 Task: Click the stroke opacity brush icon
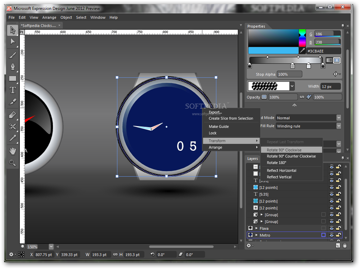tap(309, 97)
